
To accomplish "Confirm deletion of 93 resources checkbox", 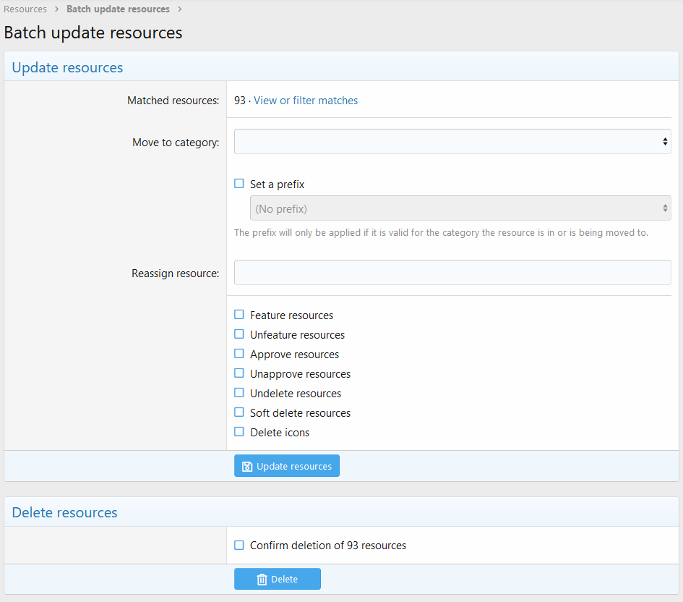I will [239, 545].
